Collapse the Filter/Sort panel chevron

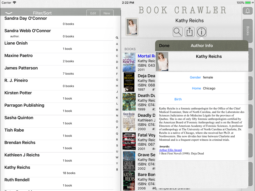[x=9, y=13]
